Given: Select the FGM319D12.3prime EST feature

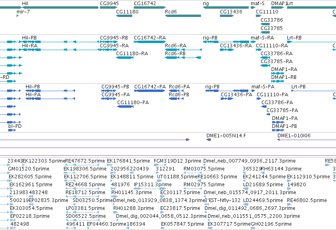Looking at the screenshot, I should [160, 165].
